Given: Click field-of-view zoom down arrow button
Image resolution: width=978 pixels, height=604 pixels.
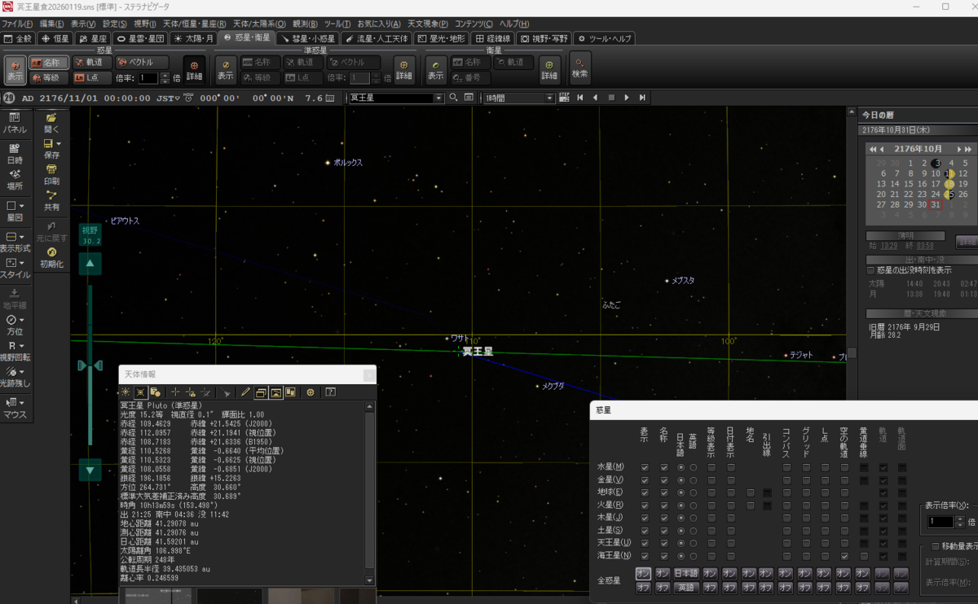Looking at the screenshot, I should (90, 470).
